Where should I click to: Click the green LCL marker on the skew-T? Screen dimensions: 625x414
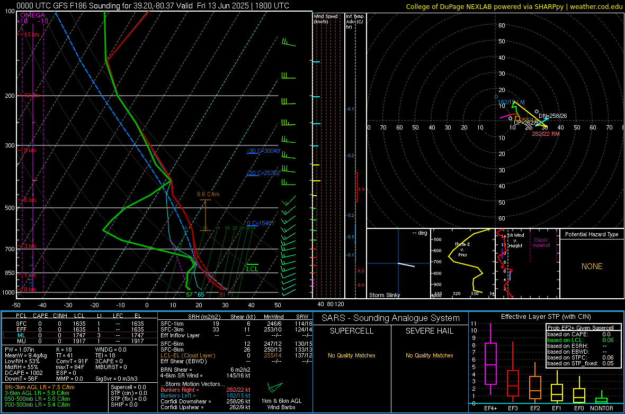coord(252,269)
